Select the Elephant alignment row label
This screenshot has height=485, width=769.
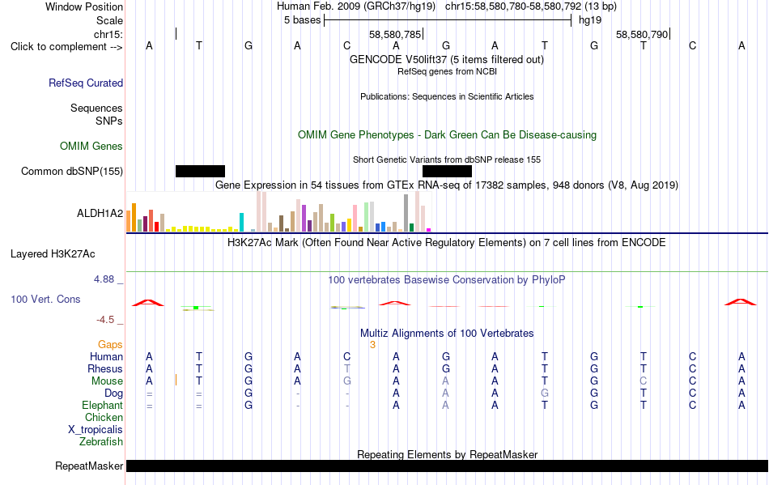pos(102,405)
